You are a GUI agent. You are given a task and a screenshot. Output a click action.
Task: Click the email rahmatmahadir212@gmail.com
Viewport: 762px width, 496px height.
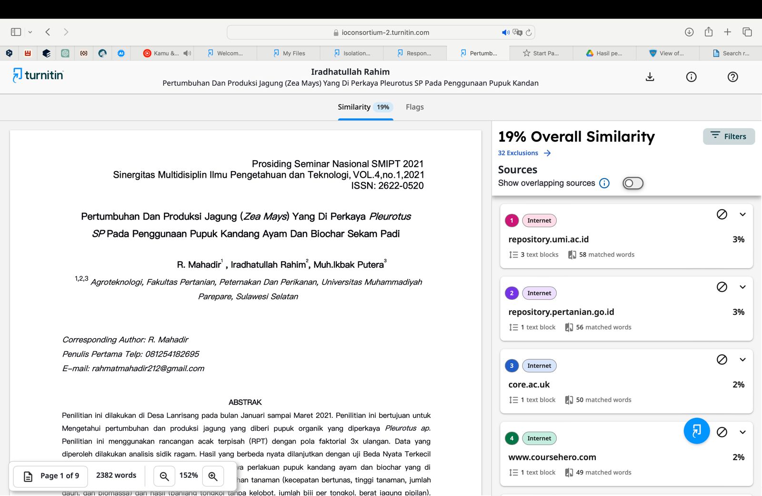(148, 368)
